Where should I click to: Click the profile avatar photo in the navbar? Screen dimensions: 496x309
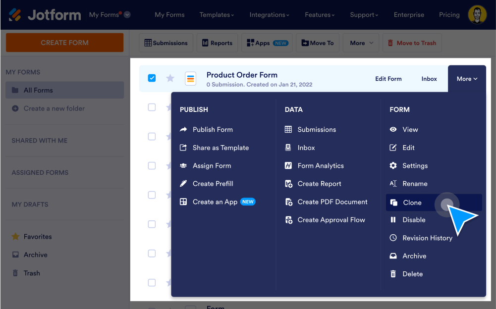[477, 14]
